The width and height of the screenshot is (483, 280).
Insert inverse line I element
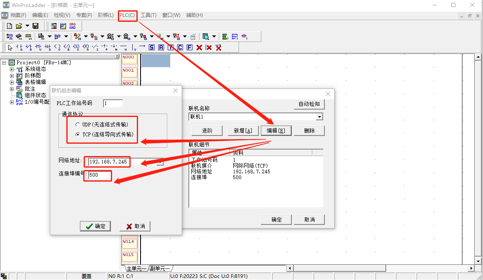coord(95,47)
